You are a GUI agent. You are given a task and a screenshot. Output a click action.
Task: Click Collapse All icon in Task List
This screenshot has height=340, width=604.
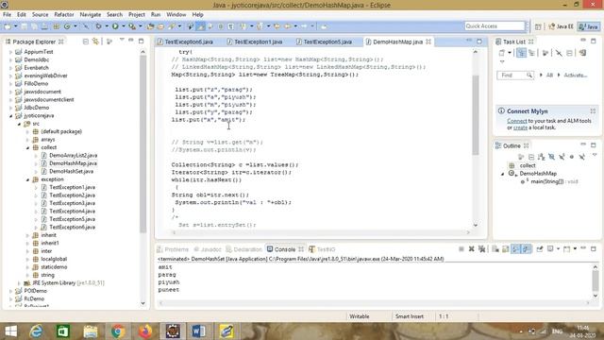tap(569, 53)
